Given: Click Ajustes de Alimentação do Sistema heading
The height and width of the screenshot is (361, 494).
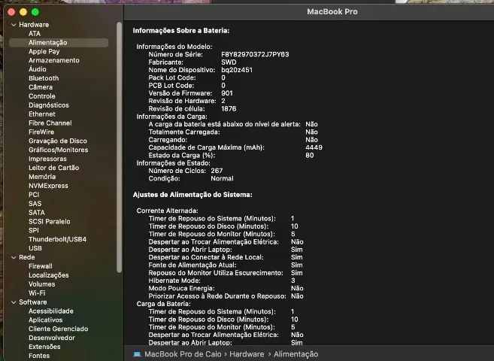Looking at the screenshot, I should tap(192, 195).
